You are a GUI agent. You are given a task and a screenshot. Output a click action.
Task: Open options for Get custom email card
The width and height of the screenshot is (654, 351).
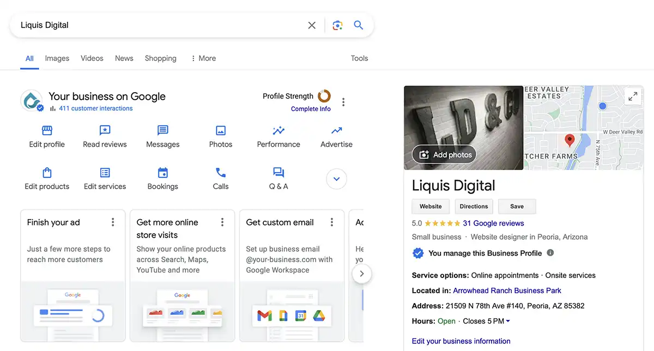point(332,222)
